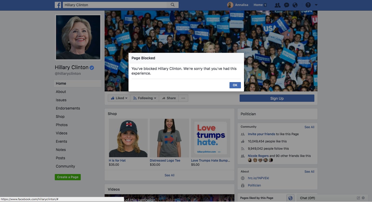Open the Liked dropdown button
Viewport: 372px width, 202px height.
pyautogui.click(x=119, y=98)
